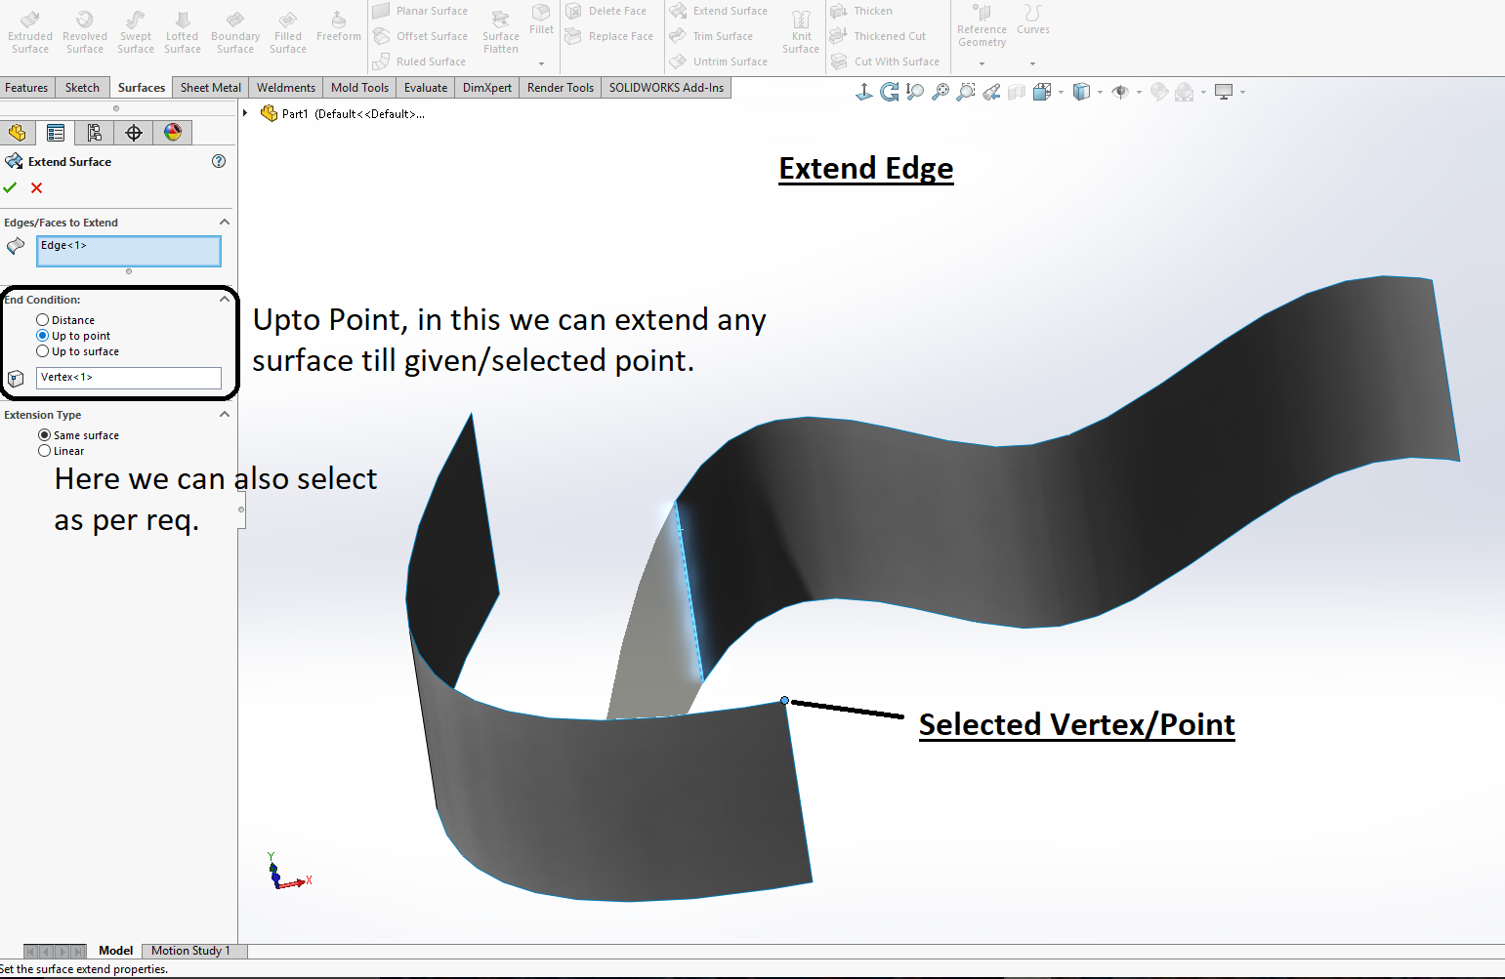Select the Revolved Surface tool
The height and width of the screenshot is (979, 1505).
[x=85, y=33]
